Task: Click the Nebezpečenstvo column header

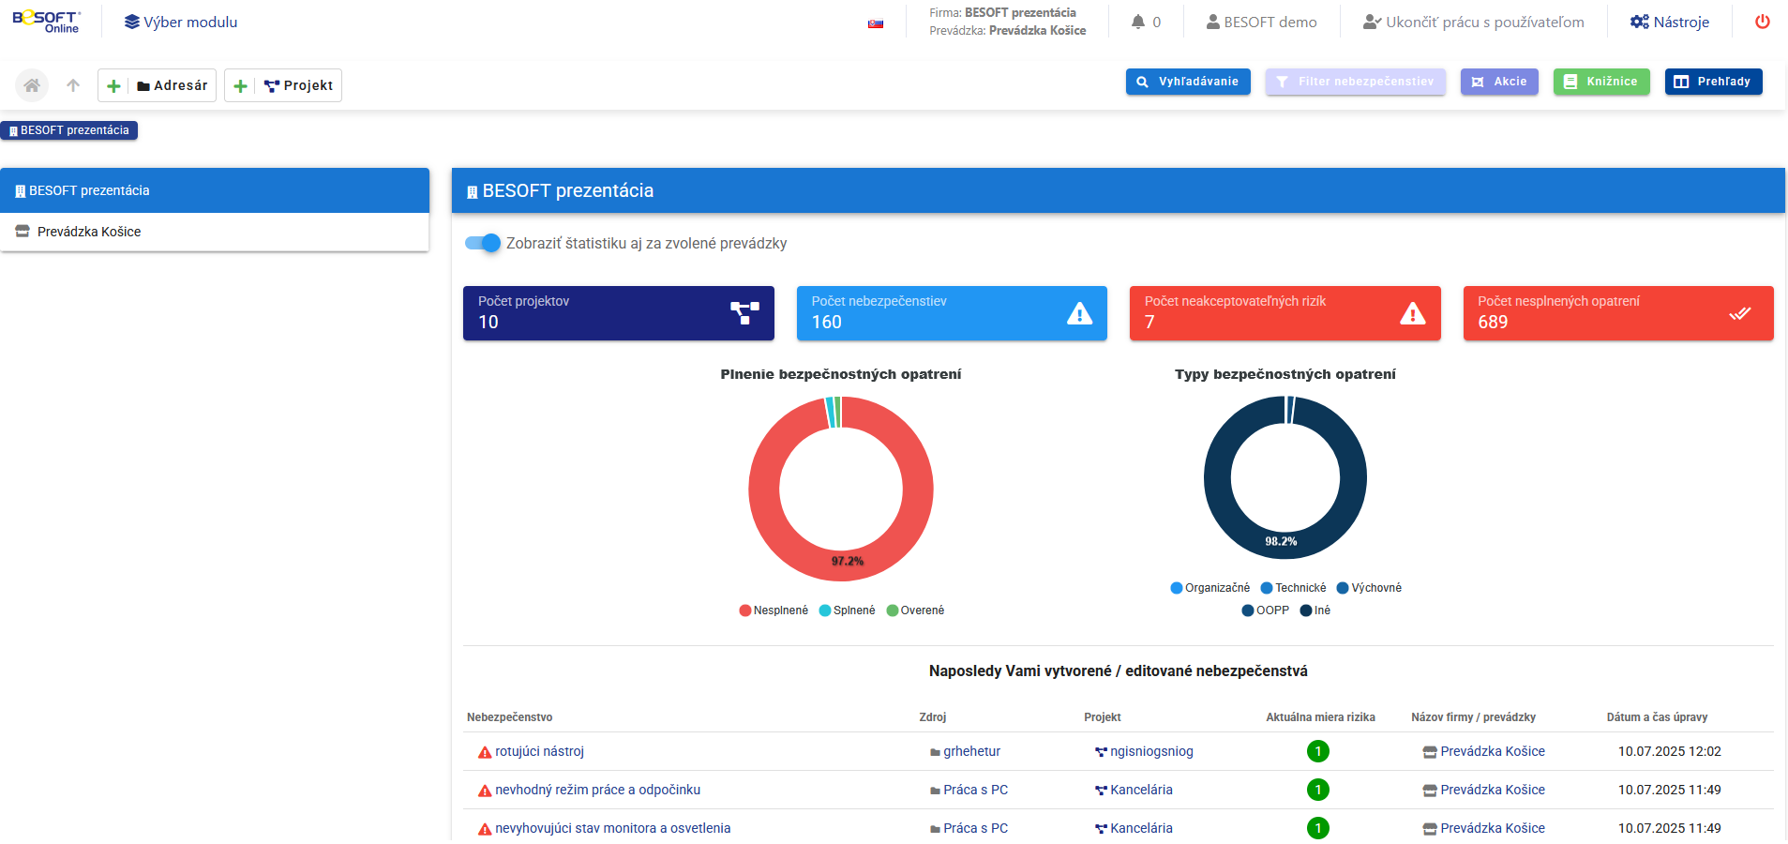Action: [509, 717]
